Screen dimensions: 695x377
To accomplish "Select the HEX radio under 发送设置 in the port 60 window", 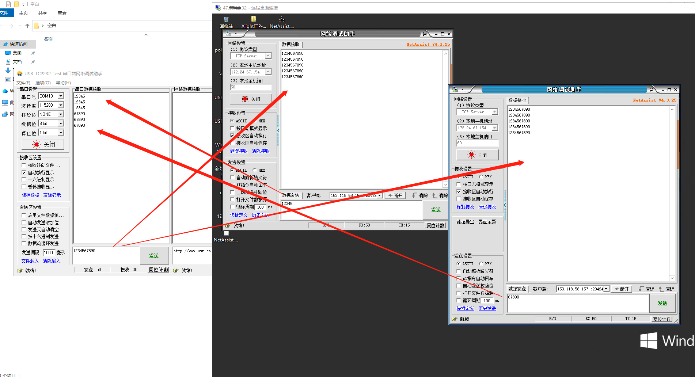I will point(481,264).
